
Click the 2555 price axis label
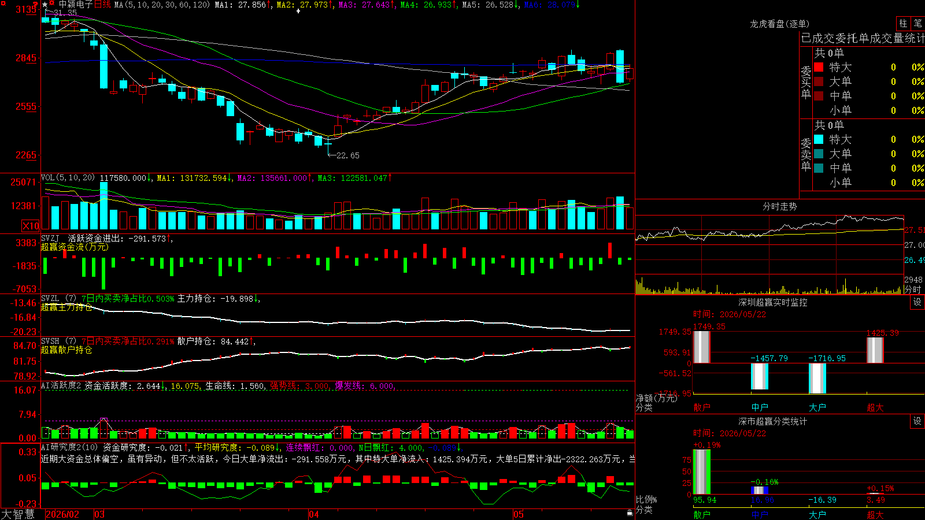coord(27,106)
